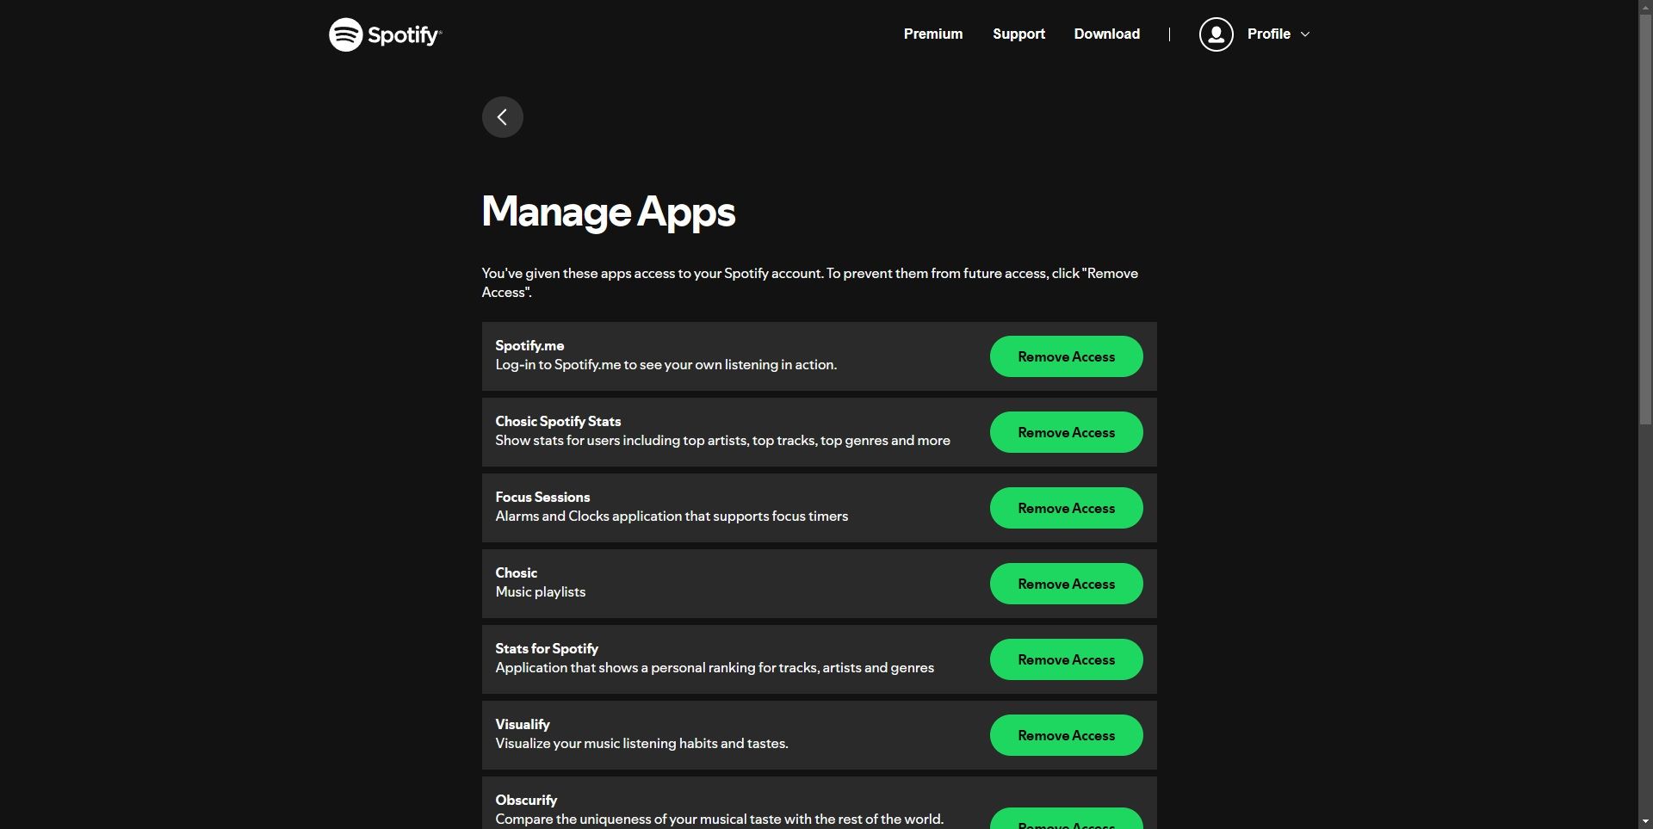Screen dimensions: 1653x829
Task: Select the Chosic Spotify Stats app name
Action: 558,421
